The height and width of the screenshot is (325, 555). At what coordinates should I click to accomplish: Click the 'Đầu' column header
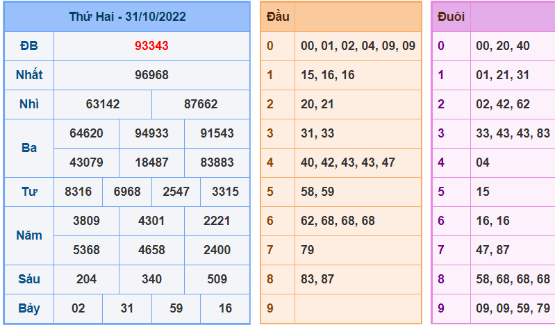tap(278, 17)
